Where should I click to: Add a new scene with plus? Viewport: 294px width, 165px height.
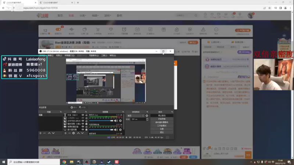click(x=40, y=133)
